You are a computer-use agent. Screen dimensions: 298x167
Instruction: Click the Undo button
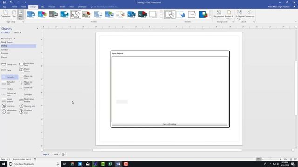tap(11, 2)
